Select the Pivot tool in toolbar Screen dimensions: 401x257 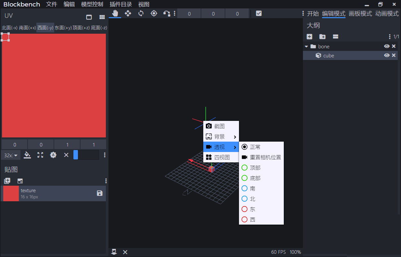click(x=154, y=13)
